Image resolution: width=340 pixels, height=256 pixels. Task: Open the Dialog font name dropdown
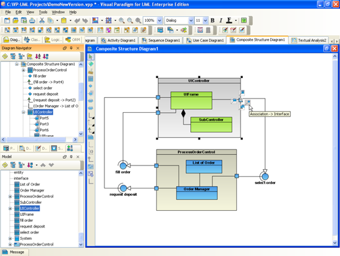(191, 20)
